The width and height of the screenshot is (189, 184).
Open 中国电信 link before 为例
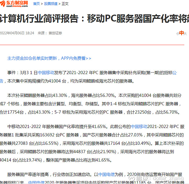[106, 174]
